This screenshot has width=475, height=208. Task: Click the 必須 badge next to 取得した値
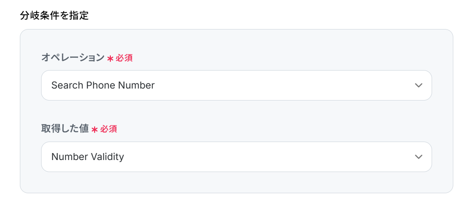tap(109, 130)
